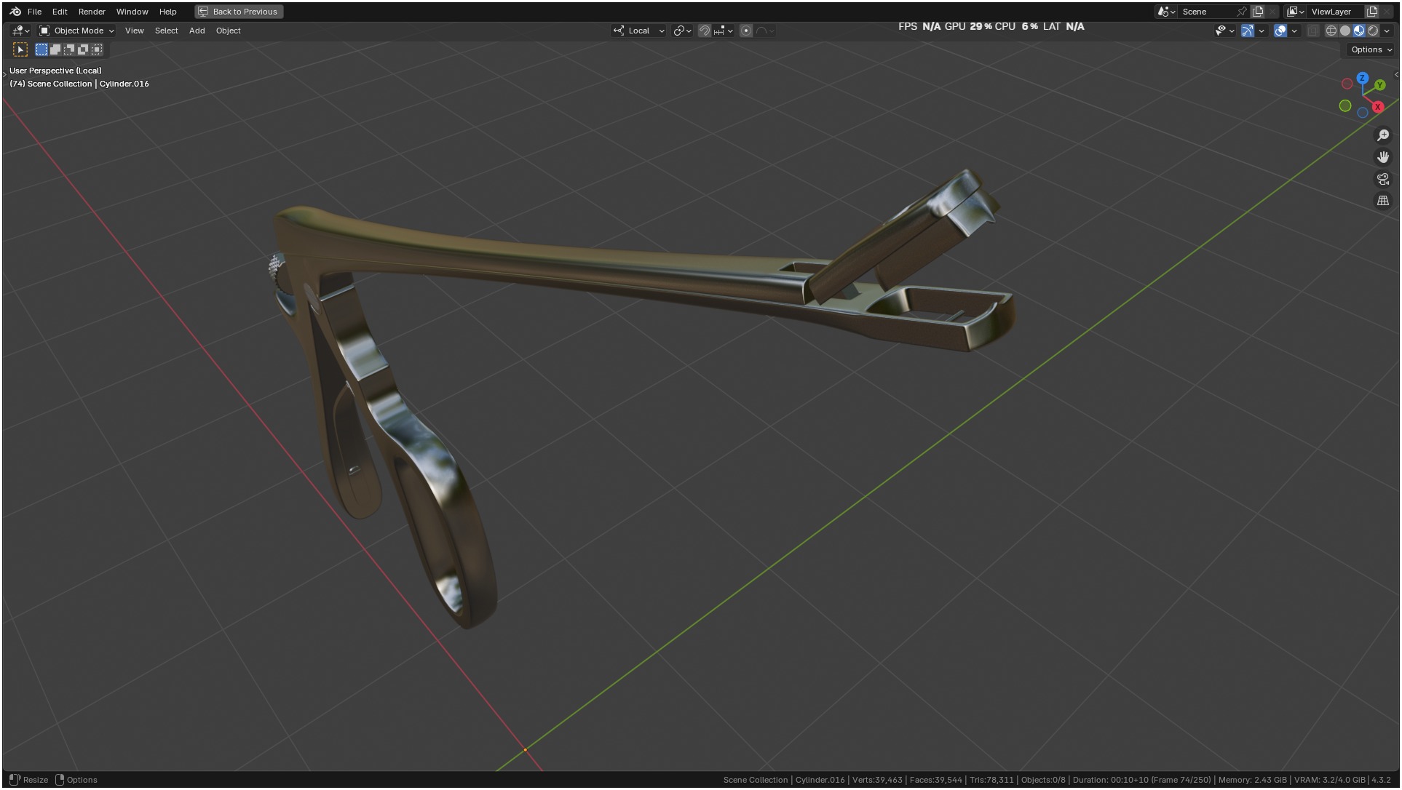
Task: Open the Object Mode dropdown
Action: (x=76, y=31)
